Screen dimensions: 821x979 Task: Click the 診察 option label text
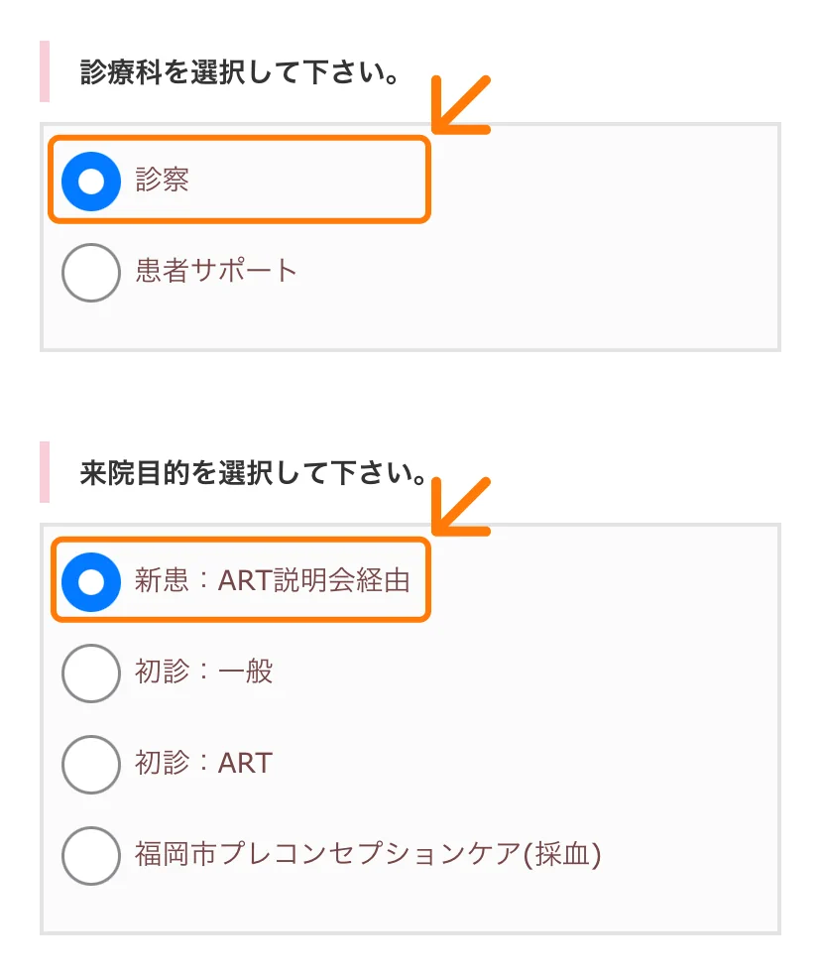163,181
